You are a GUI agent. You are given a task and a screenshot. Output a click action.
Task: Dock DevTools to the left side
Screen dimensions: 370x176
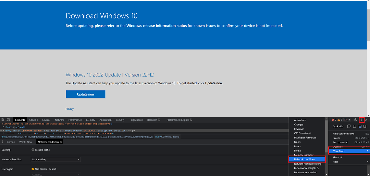pyautogui.click(x=355, y=126)
